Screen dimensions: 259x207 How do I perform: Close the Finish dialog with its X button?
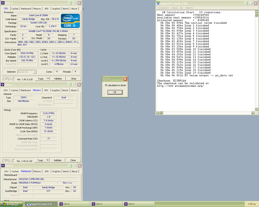pos(125,79)
